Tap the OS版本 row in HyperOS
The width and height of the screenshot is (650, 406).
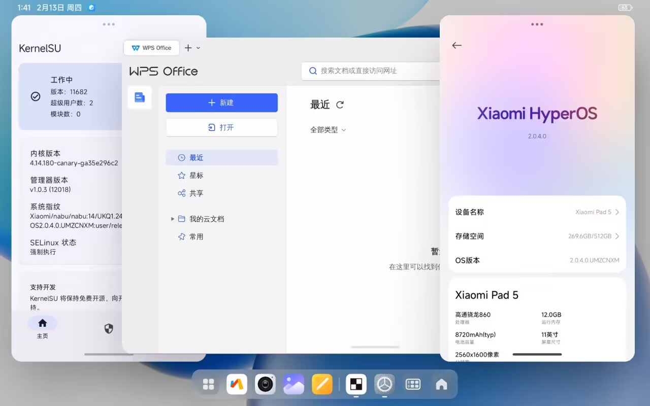(537, 260)
